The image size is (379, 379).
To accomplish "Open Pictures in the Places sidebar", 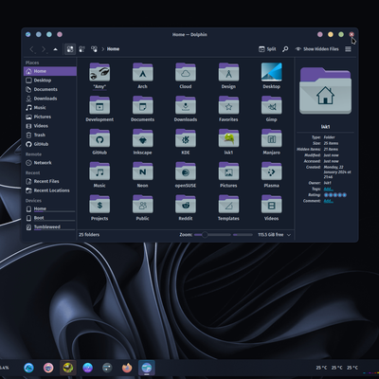I will 50,117.
